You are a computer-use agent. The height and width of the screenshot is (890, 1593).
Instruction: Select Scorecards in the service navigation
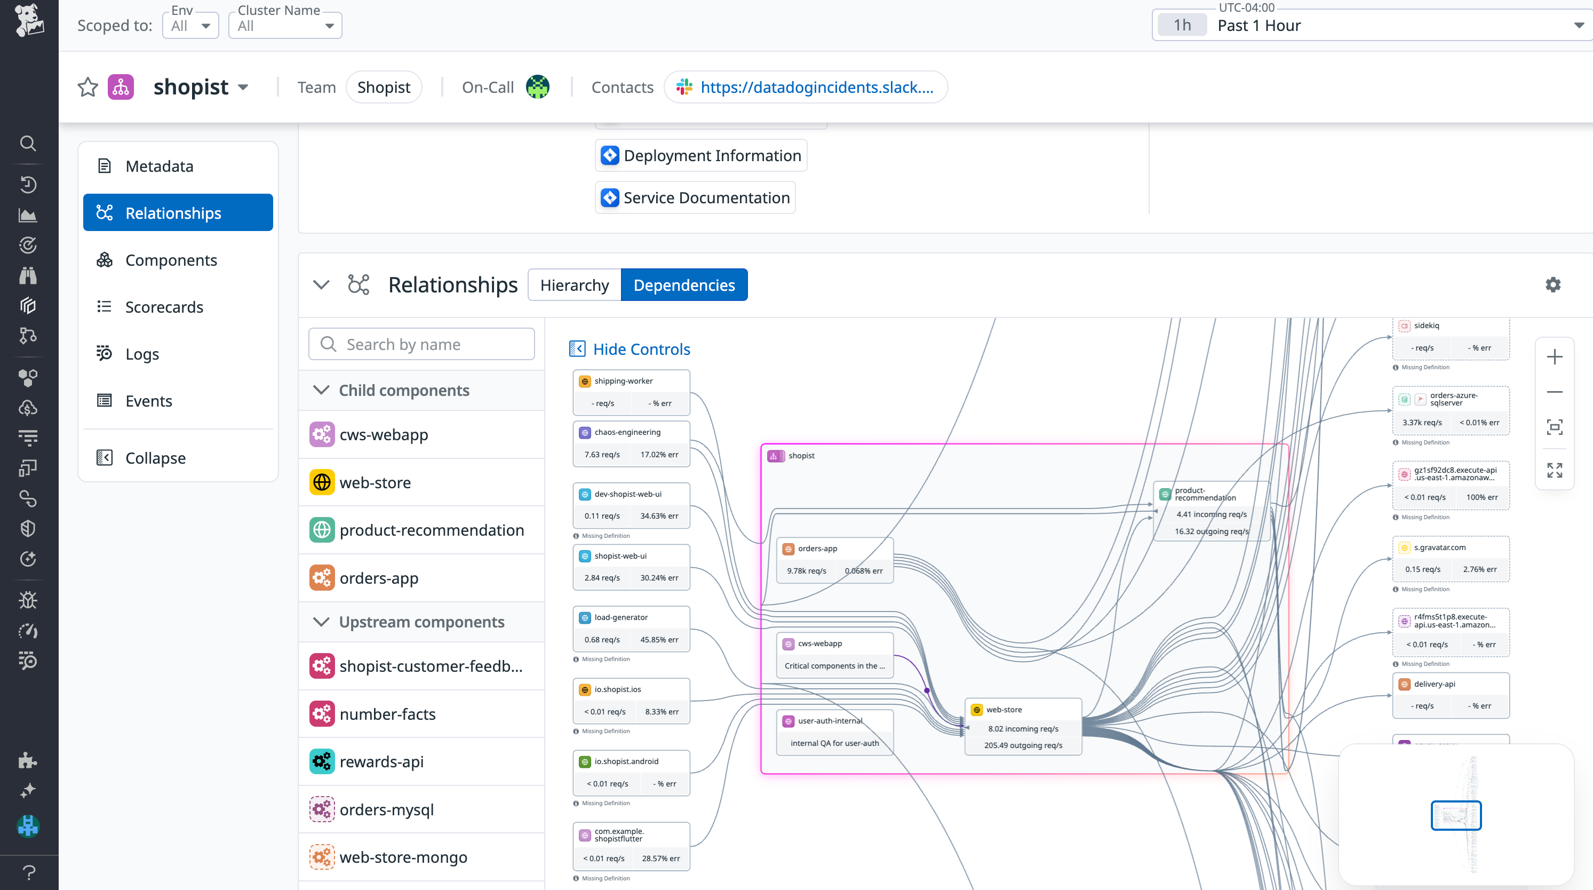(164, 307)
